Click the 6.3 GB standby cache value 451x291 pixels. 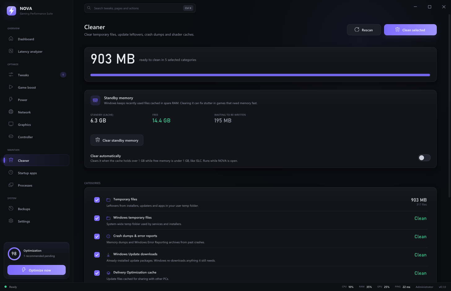point(98,121)
